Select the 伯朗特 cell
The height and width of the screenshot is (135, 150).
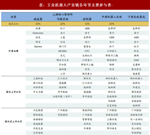[112, 101]
